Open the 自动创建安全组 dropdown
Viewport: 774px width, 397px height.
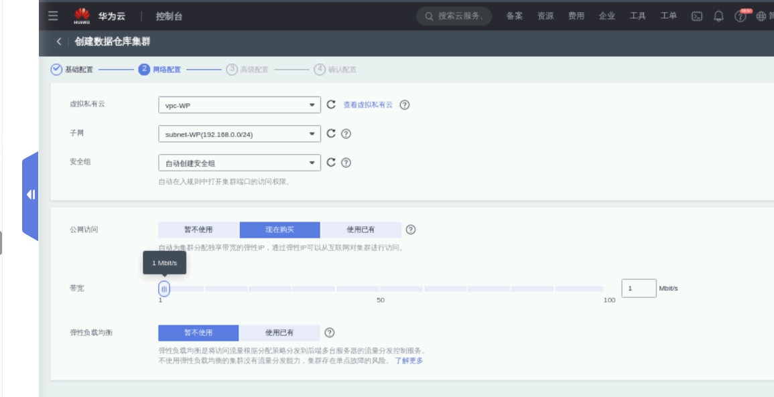pyautogui.click(x=239, y=163)
